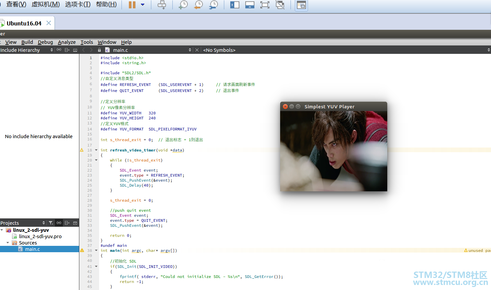This screenshot has width=491, height=290.
Task: Click the SDL_Delay(40); code line
Action: [136, 185]
